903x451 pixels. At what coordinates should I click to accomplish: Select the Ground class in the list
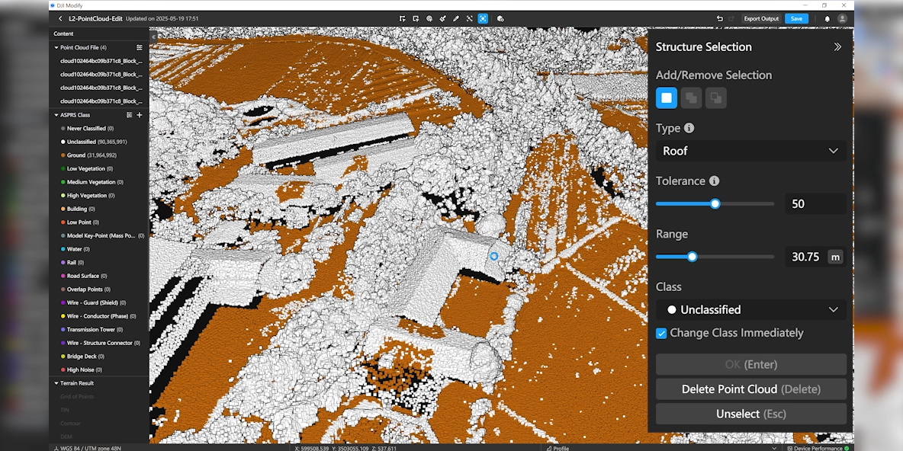pyautogui.click(x=76, y=155)
